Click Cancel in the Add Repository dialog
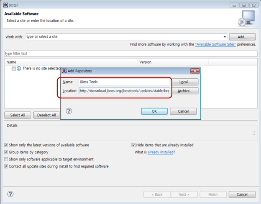Image resolution: width=261 pixels, height=204 pixels. pos(183,111)
